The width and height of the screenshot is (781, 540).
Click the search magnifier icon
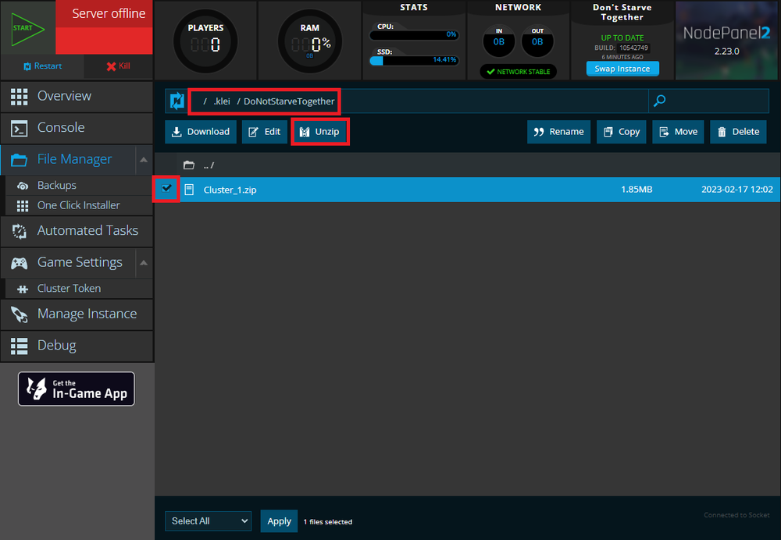[660, 101]
